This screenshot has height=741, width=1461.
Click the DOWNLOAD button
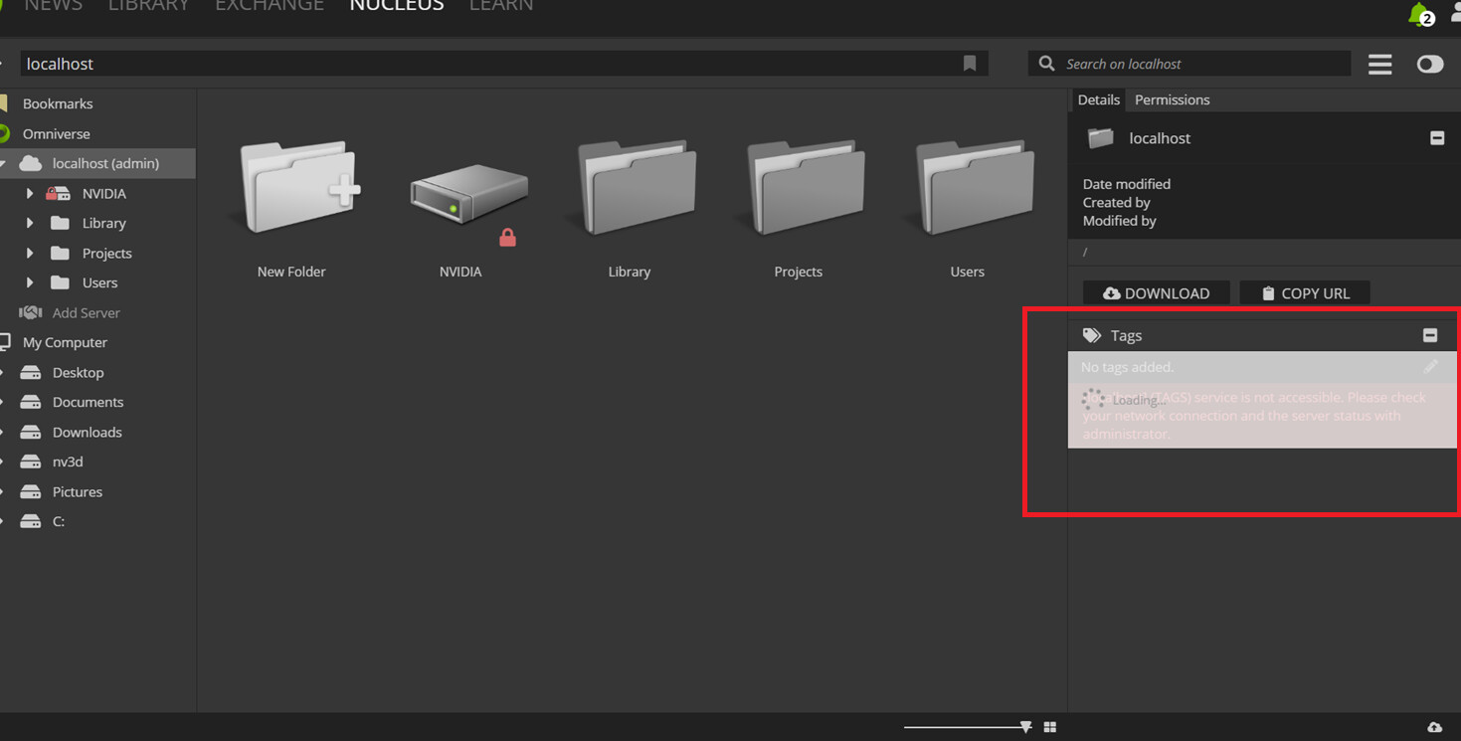pos(1156,292)
